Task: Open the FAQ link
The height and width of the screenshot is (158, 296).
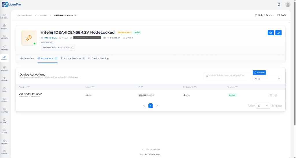Action: click(282, 15)
